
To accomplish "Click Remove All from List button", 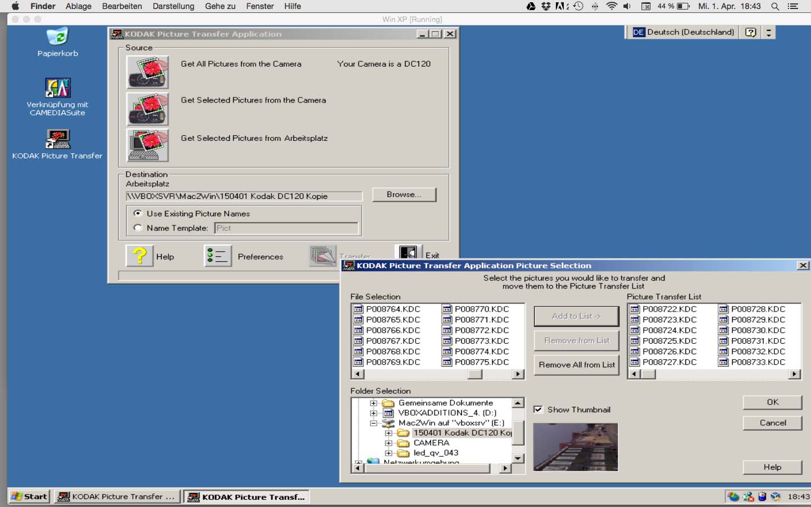I will point(576,365).
